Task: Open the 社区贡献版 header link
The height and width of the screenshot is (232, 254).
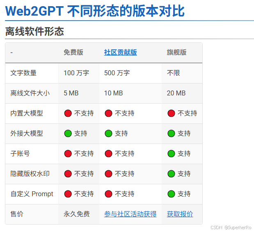Action: pyautogui.click(x=120, y=52)
